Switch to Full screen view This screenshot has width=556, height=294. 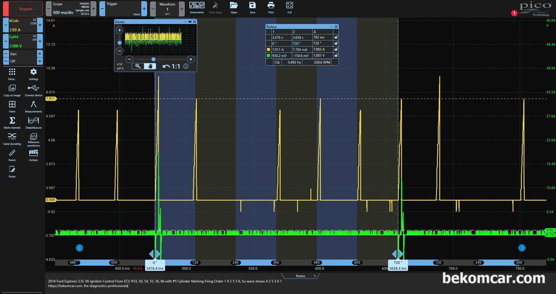289,7
